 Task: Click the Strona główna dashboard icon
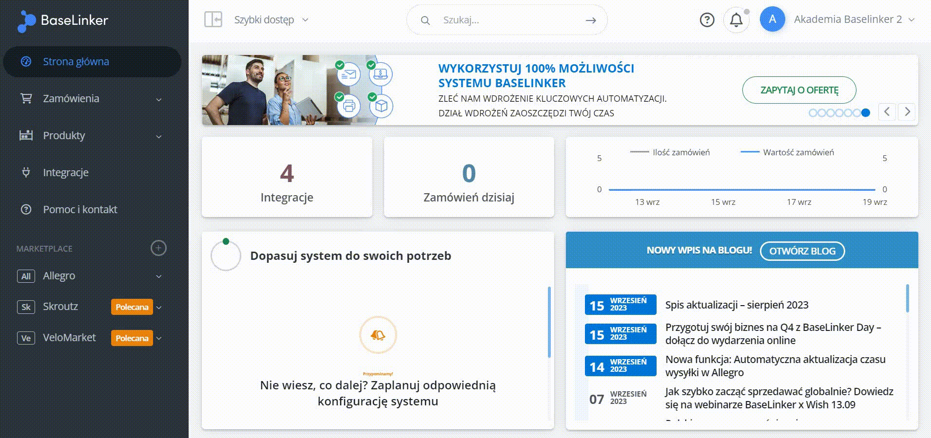pos(26,61)
